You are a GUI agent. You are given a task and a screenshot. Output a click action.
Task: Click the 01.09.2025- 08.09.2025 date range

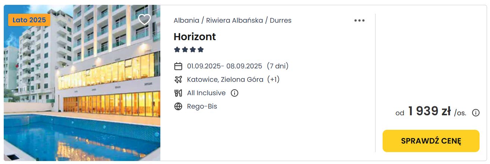coord(224,66)
